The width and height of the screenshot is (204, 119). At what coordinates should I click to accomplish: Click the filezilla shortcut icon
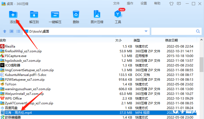[2, 46]
